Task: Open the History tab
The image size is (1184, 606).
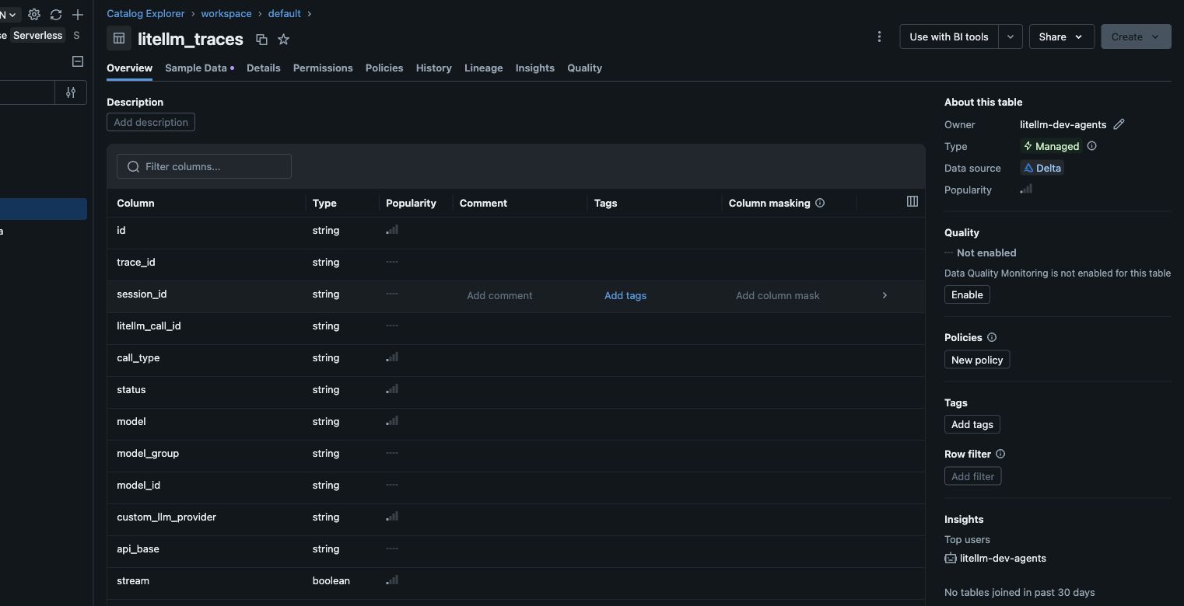Action: (434, 68)
